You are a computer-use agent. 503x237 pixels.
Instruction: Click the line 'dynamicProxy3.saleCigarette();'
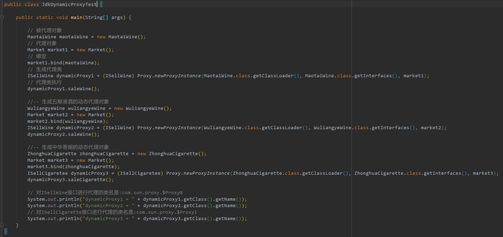click(70, 180)
